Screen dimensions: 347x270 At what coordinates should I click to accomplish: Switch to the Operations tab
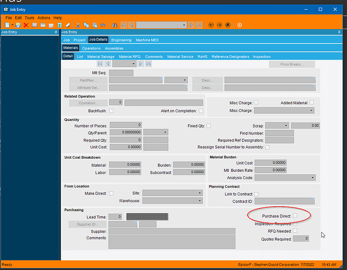pos(91,48)
